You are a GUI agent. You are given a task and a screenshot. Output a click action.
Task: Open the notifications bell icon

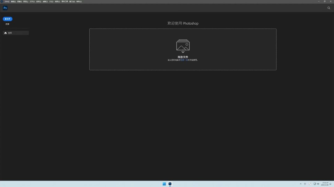coord(330,184)
